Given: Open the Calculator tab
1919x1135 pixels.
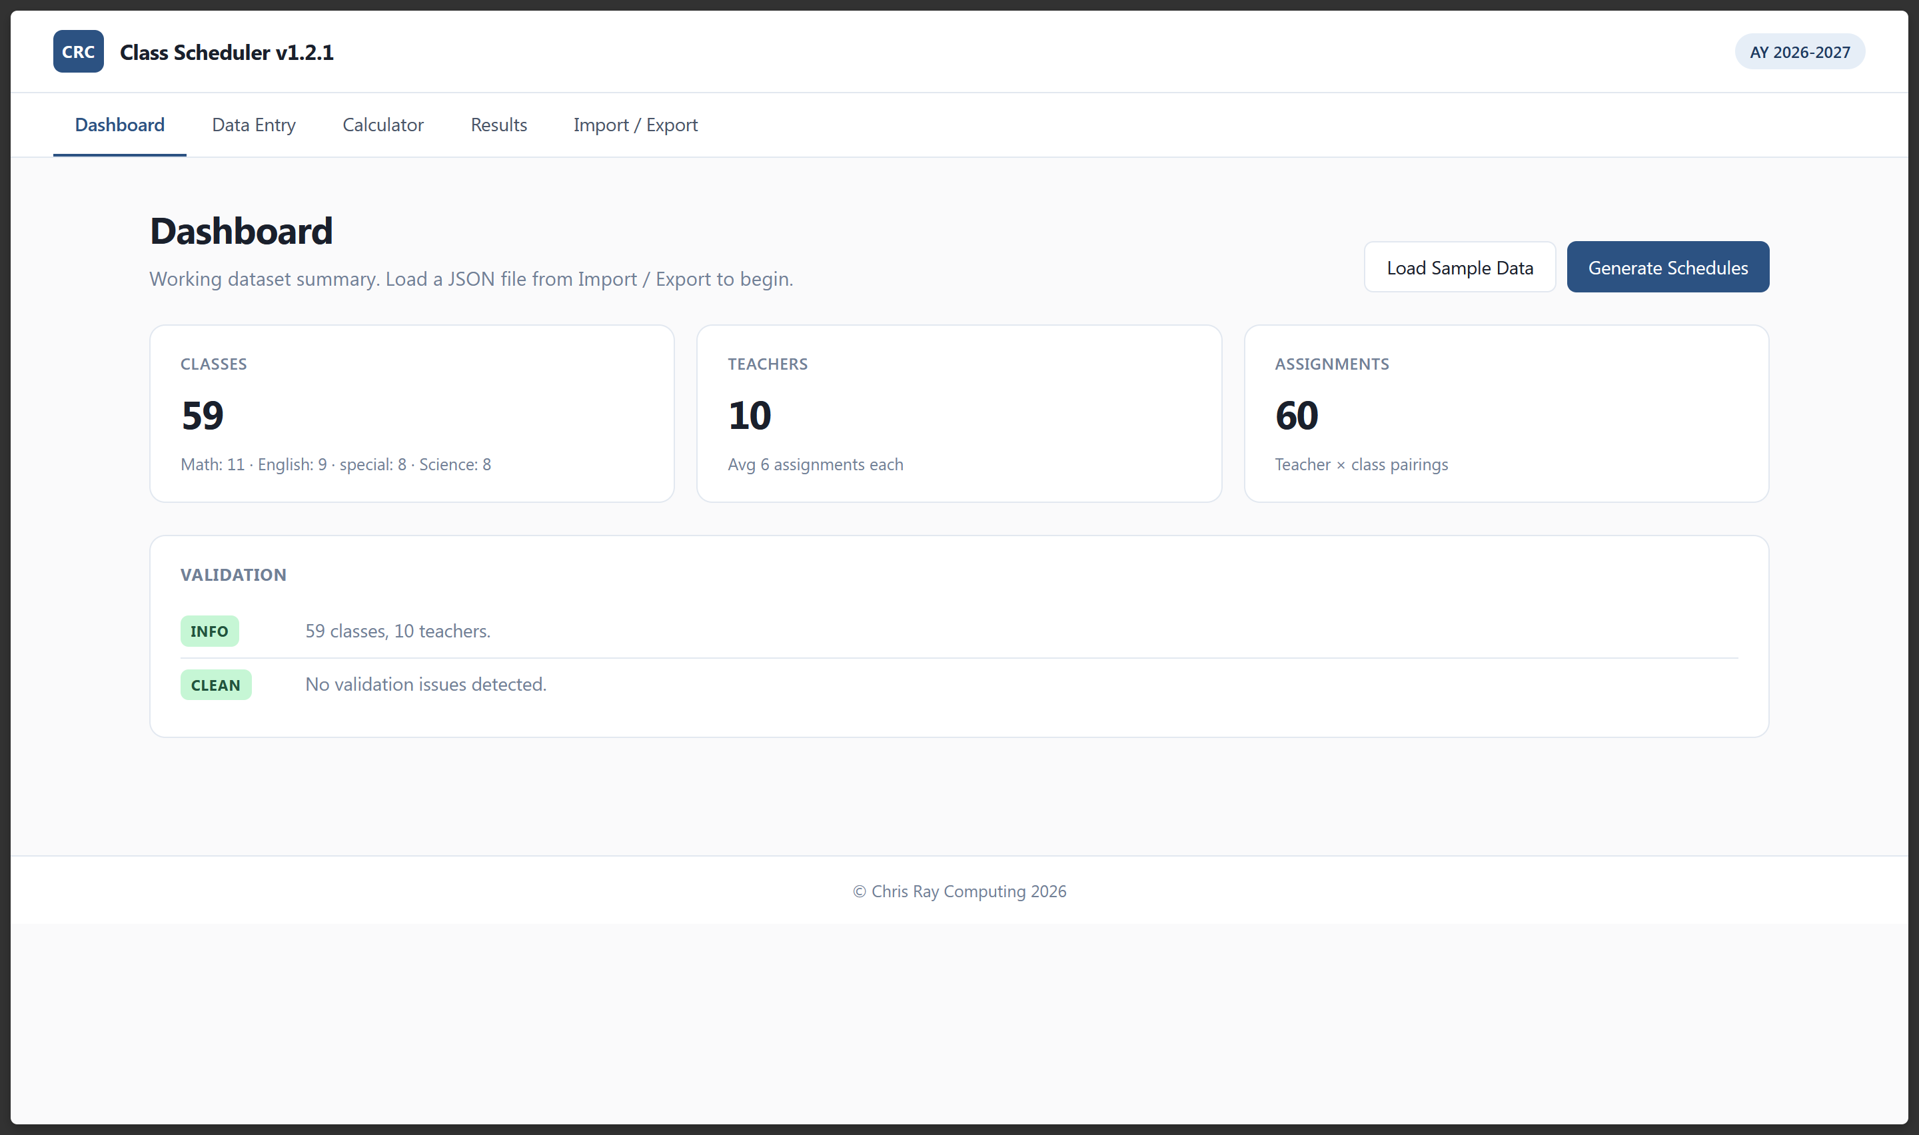Looking at the screenshot, I should (x=382, y=125).
